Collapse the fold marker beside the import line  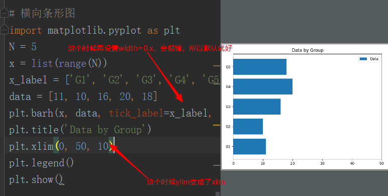4,30
